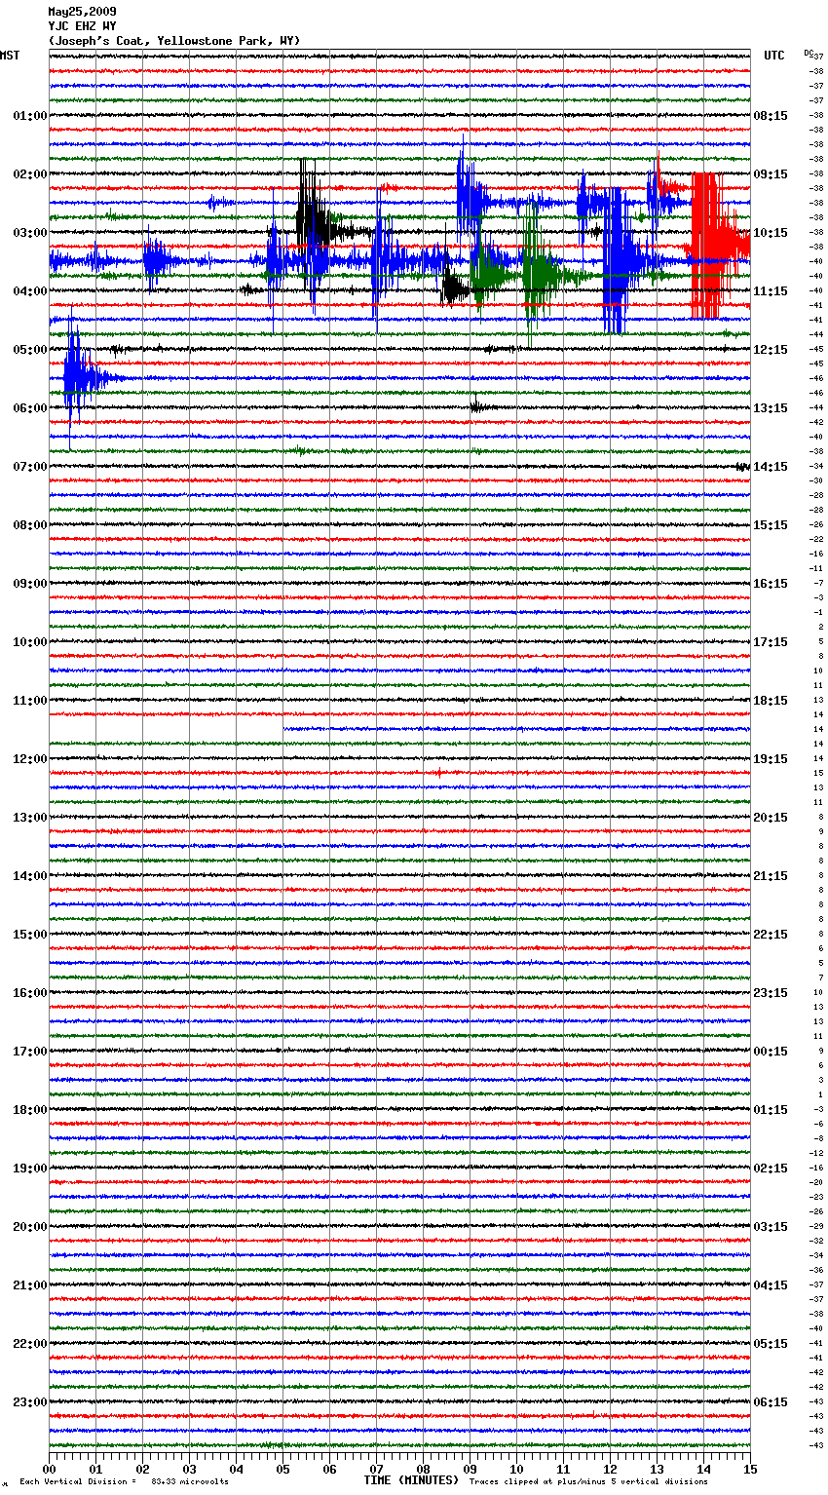Click the 23:15 UTC time label
This screenshot has width=828, height=1495.
pos(771,993)
